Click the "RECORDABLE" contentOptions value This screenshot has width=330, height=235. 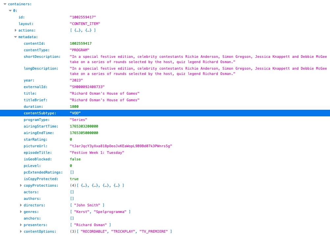click(94, 231)
